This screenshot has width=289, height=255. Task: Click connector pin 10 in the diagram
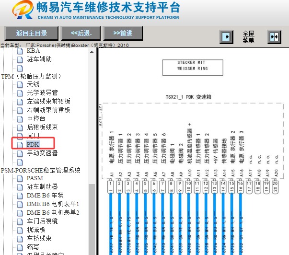point(188,187)
